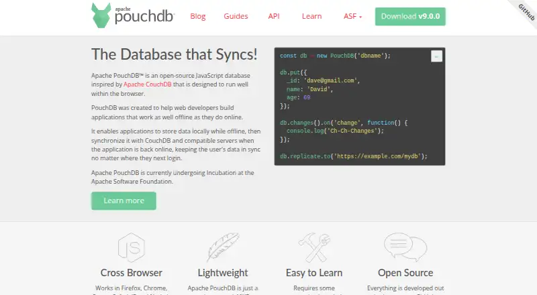Follow the Apache CouchDB link
This screenshot has width=537, height=295.
[x=147, y=84]
